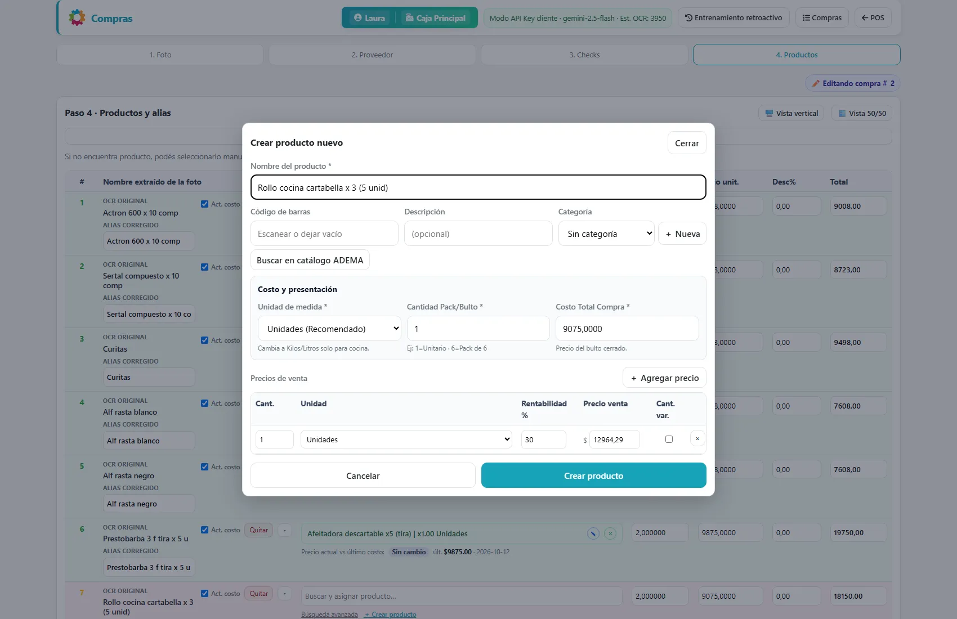
Task: Toggle the Cant. var. checkbox in the price row
Action: [669, 439]
